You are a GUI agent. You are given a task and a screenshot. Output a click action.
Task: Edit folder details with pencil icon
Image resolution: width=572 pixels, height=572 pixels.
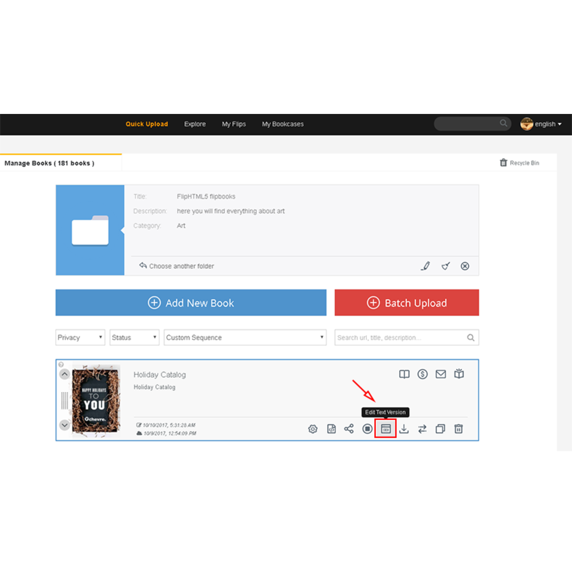point(425,266)
